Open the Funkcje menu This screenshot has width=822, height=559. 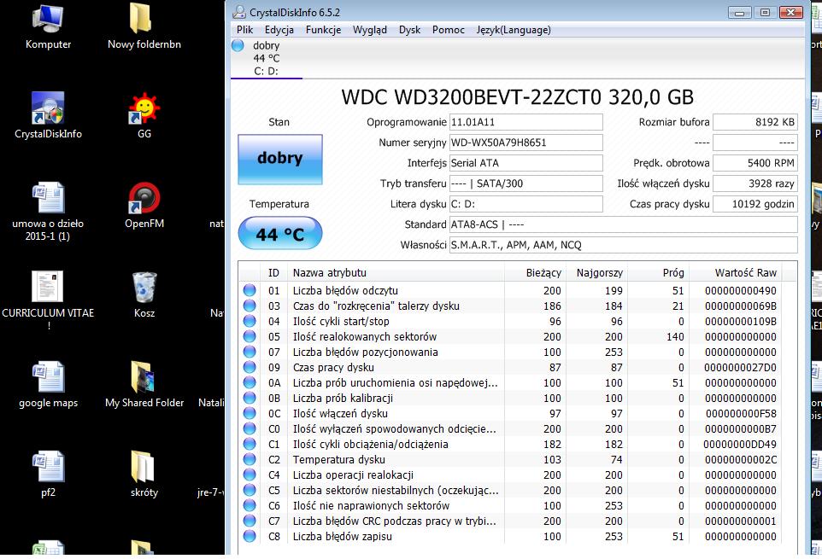[324, 30]
